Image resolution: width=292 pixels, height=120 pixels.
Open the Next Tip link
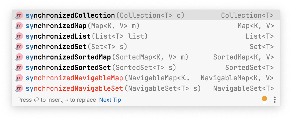tap(110, 100)
